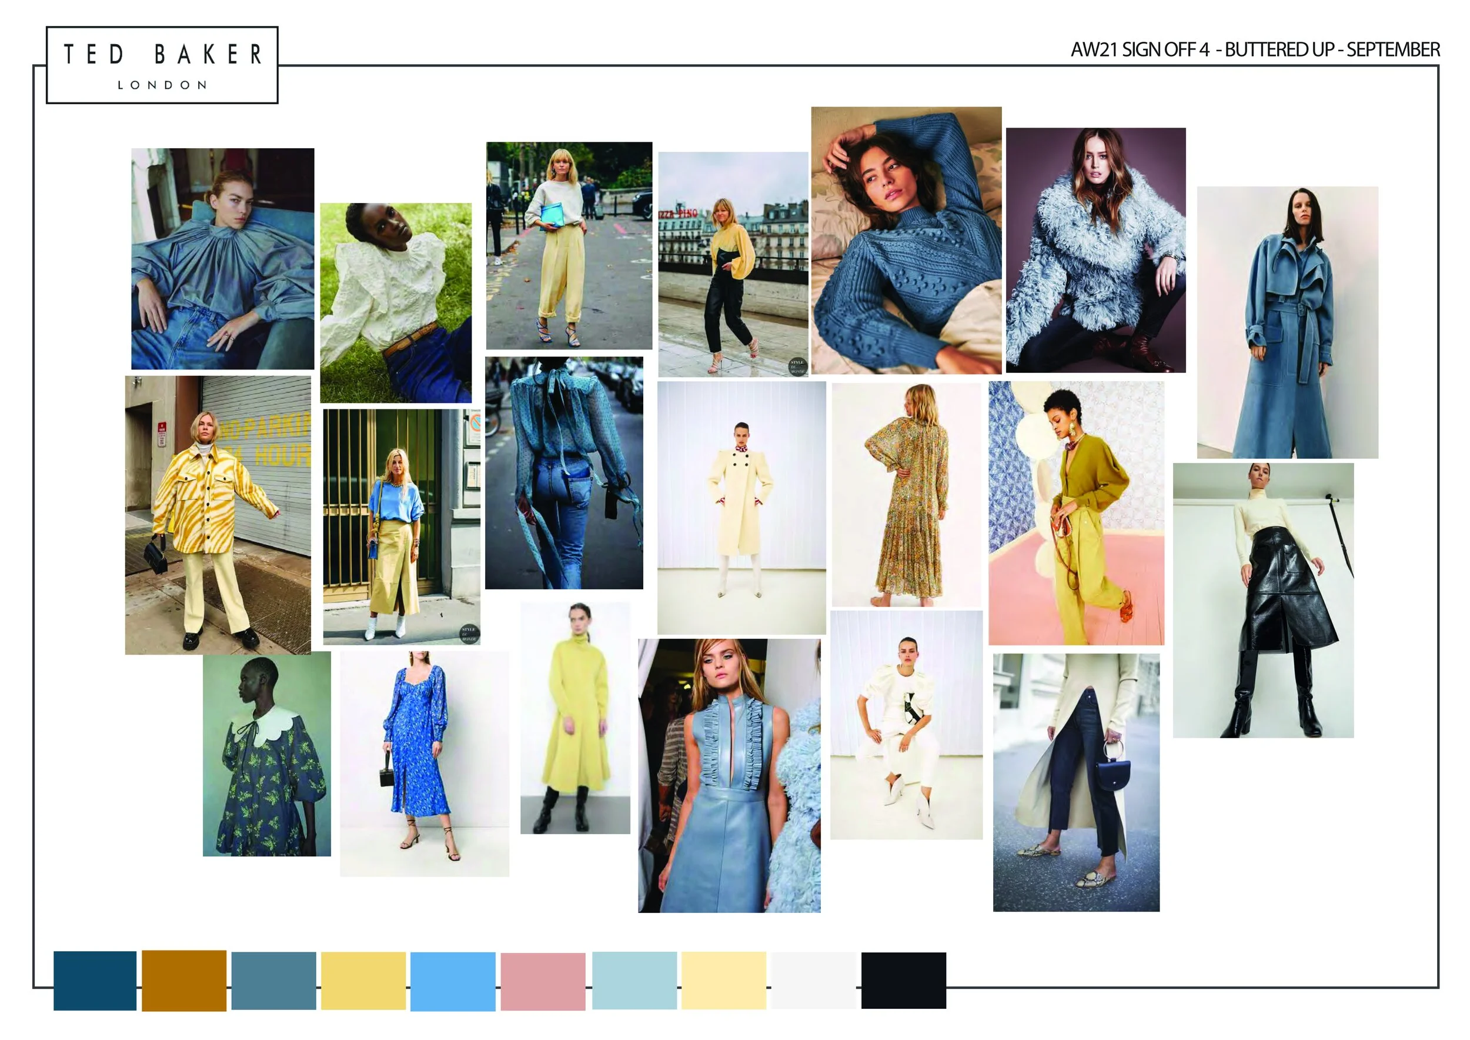Select the black color swatch
Image resolution: width=1470 pixels, height=1040 pixels.
pyautogui.click(x=903, y=981)
